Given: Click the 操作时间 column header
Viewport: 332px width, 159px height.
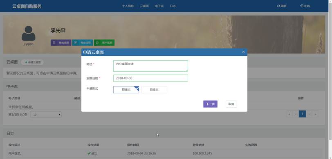Looking at the screenshot, I should click(133, 145).
